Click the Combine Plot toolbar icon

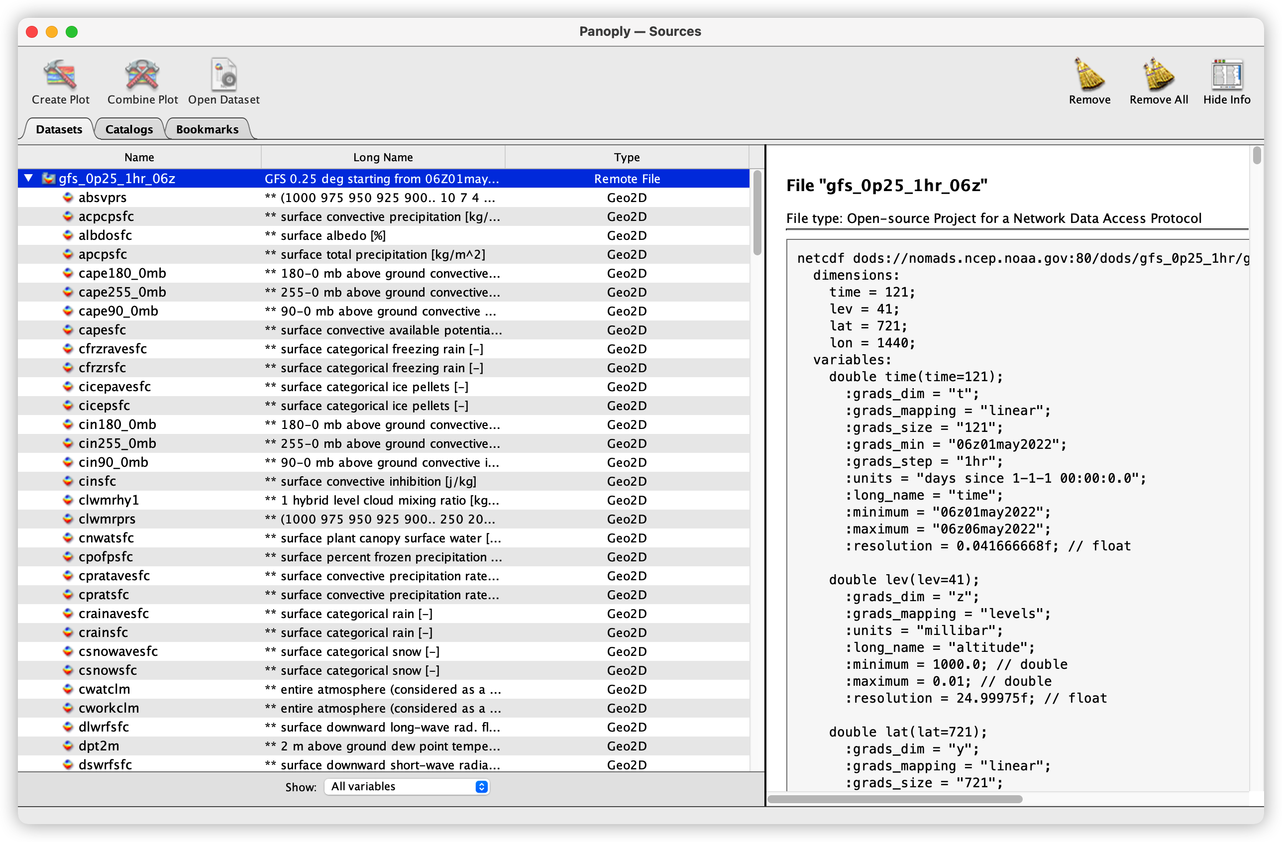142,75
